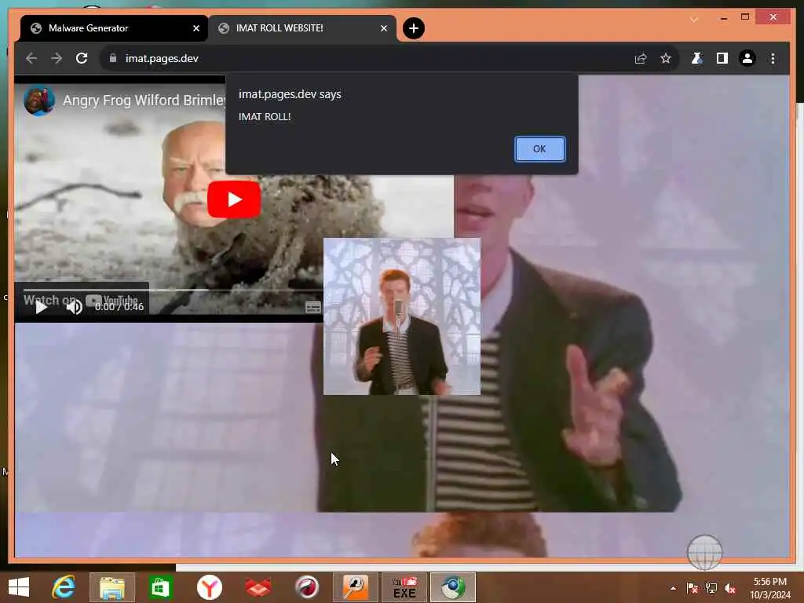Open the Windows Start menu
804x603 pixels.
pos(19,587)
